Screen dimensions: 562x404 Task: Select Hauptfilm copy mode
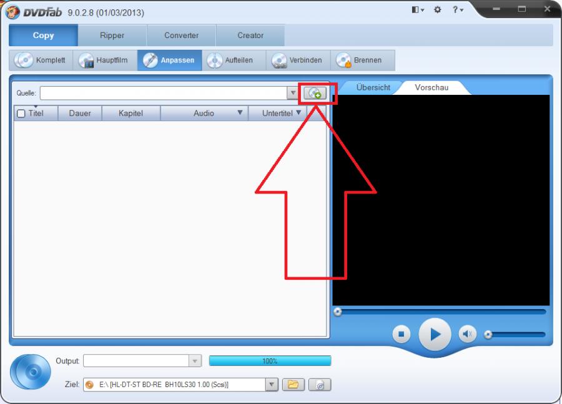(x=105, y=60)
